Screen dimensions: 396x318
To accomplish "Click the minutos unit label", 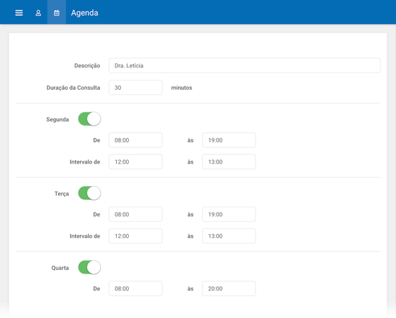I will click(181, 88).
